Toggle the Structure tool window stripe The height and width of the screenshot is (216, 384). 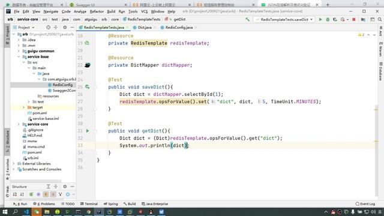click(x=7, y=142)
